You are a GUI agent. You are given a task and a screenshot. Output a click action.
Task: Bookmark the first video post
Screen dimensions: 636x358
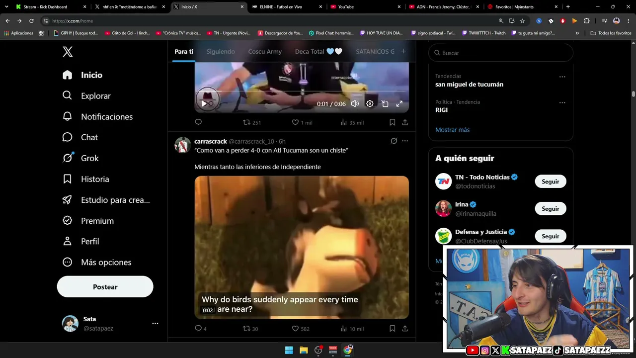(x=392, y=122)
